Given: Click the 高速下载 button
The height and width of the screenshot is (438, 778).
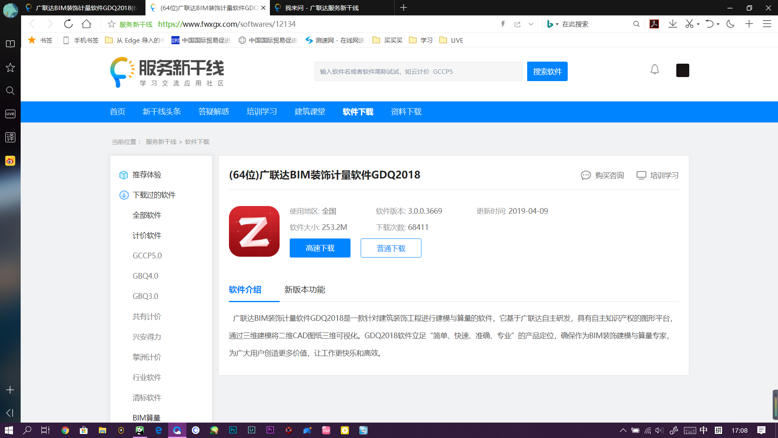Looking at the screenshot, I should pos(320,248).
